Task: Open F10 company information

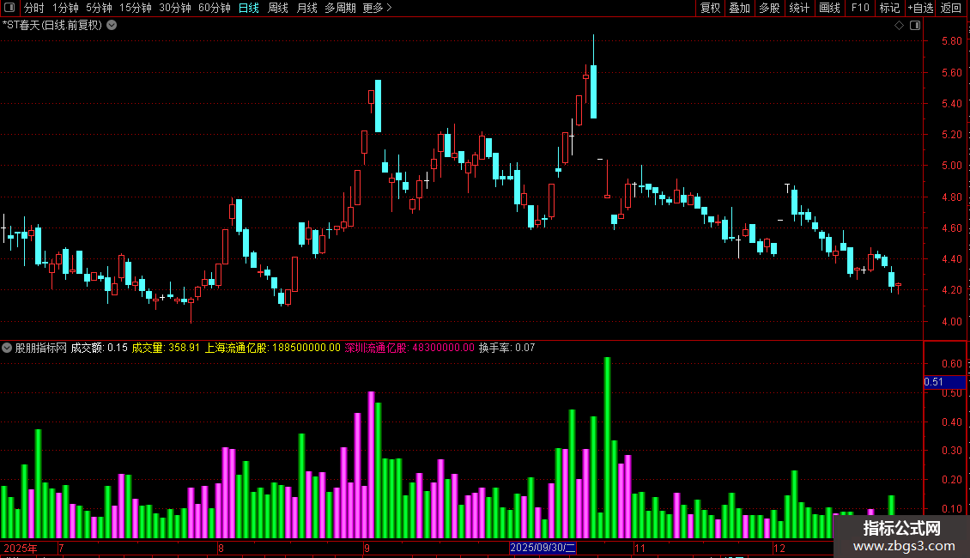Action: click(x=860, y=8)
